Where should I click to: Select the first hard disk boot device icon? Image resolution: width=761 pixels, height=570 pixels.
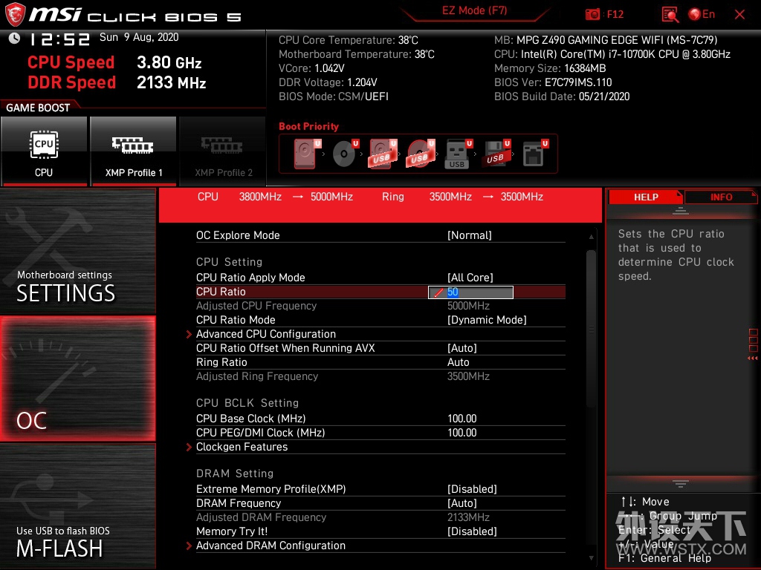point(307,153)
